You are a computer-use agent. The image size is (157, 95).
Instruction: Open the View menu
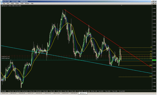[8, 3]
